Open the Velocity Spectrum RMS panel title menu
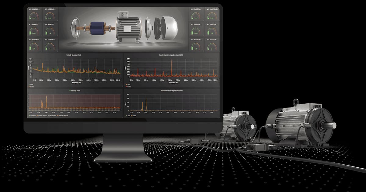 click(x=75, y=55)
